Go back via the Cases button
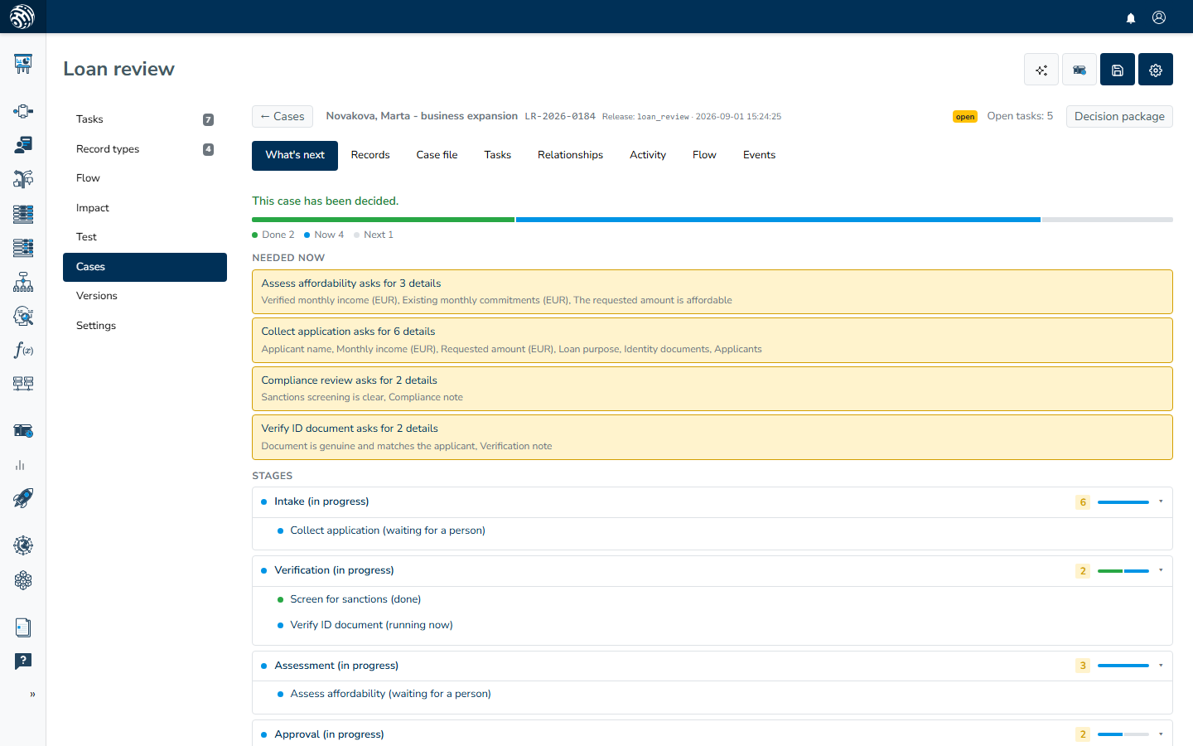The width and height of the screenshot is (1193, 746). point(283,116)
